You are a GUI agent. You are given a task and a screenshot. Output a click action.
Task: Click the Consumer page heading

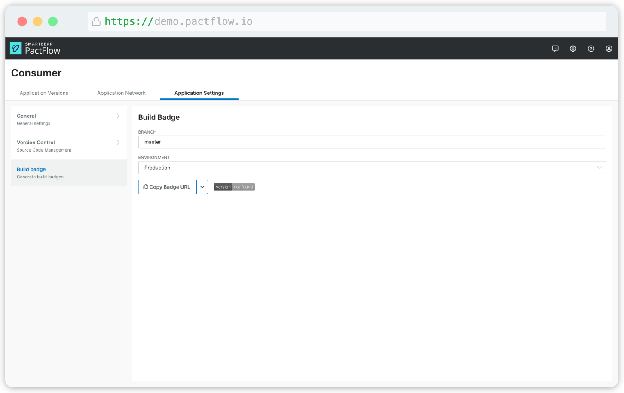pos(37,73)
